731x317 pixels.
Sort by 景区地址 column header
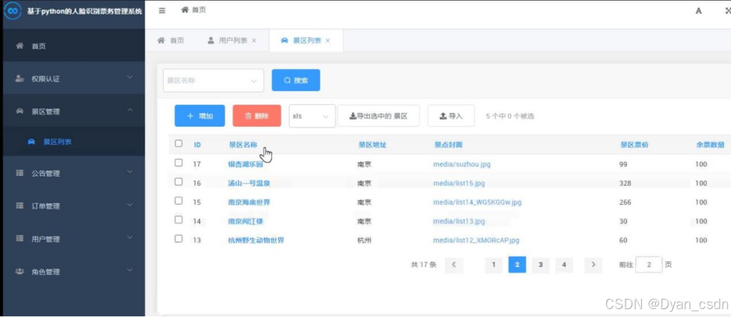372,145
